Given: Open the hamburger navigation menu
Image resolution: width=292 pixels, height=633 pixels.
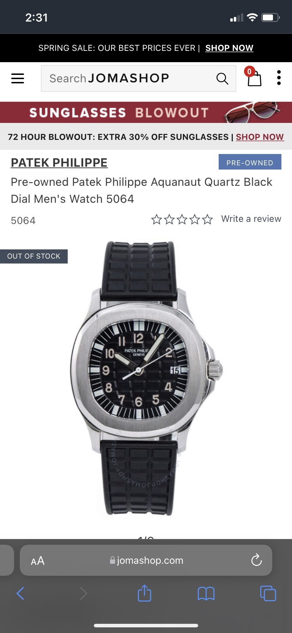Looking at the screenshot, I should tap(18, 78).
